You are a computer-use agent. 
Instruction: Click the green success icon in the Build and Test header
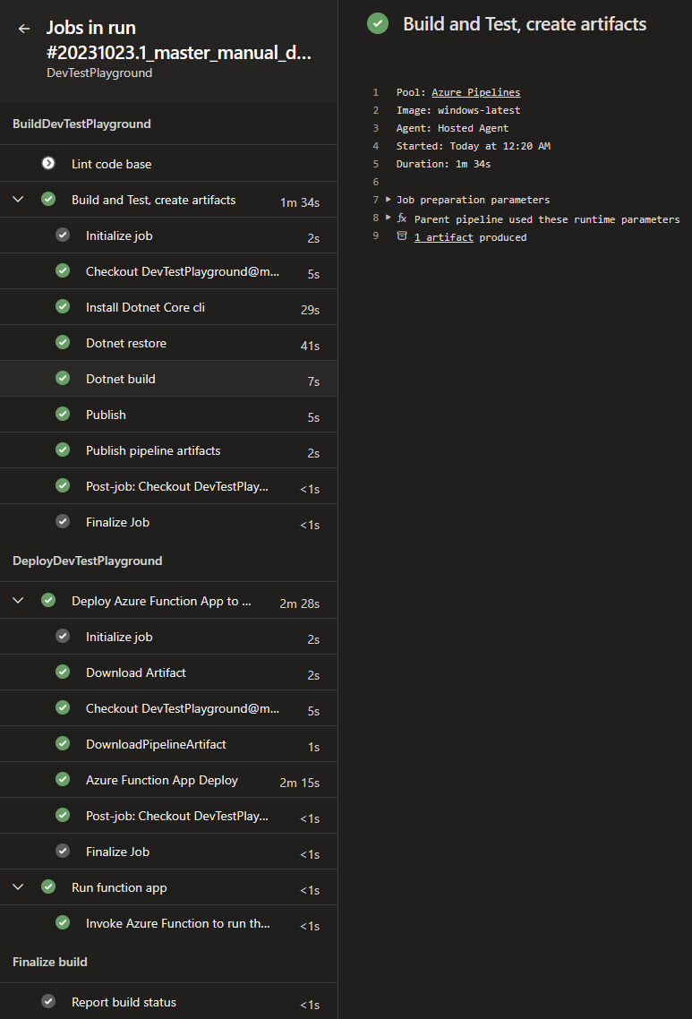tap(378, 23)
